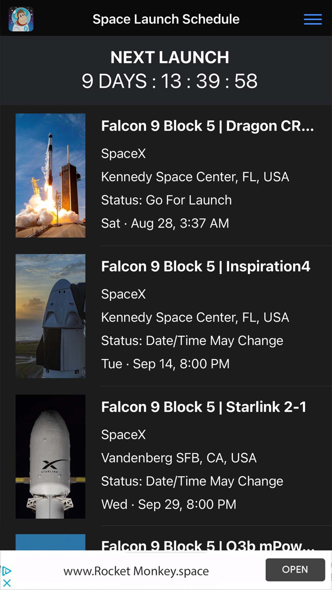Tap the Inspiration4 capsule photo
332x590 pixels.
click(50, 315)
